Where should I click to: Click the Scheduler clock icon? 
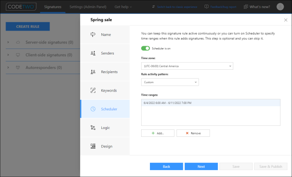(93, 109)
